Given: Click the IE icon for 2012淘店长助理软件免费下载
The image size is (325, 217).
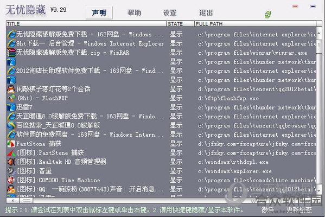Looking at the screenshot, I should [11, 71].
